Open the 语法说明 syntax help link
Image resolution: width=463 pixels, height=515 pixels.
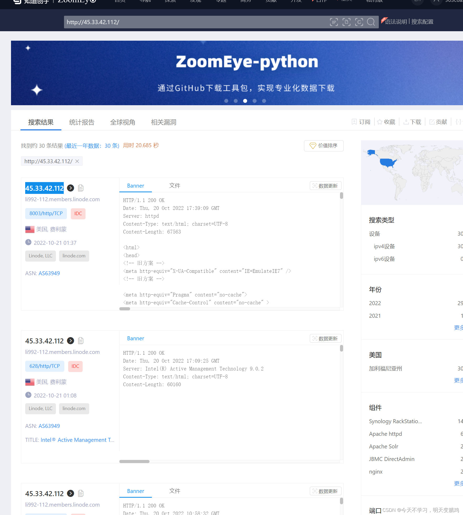tap(396, 22)
